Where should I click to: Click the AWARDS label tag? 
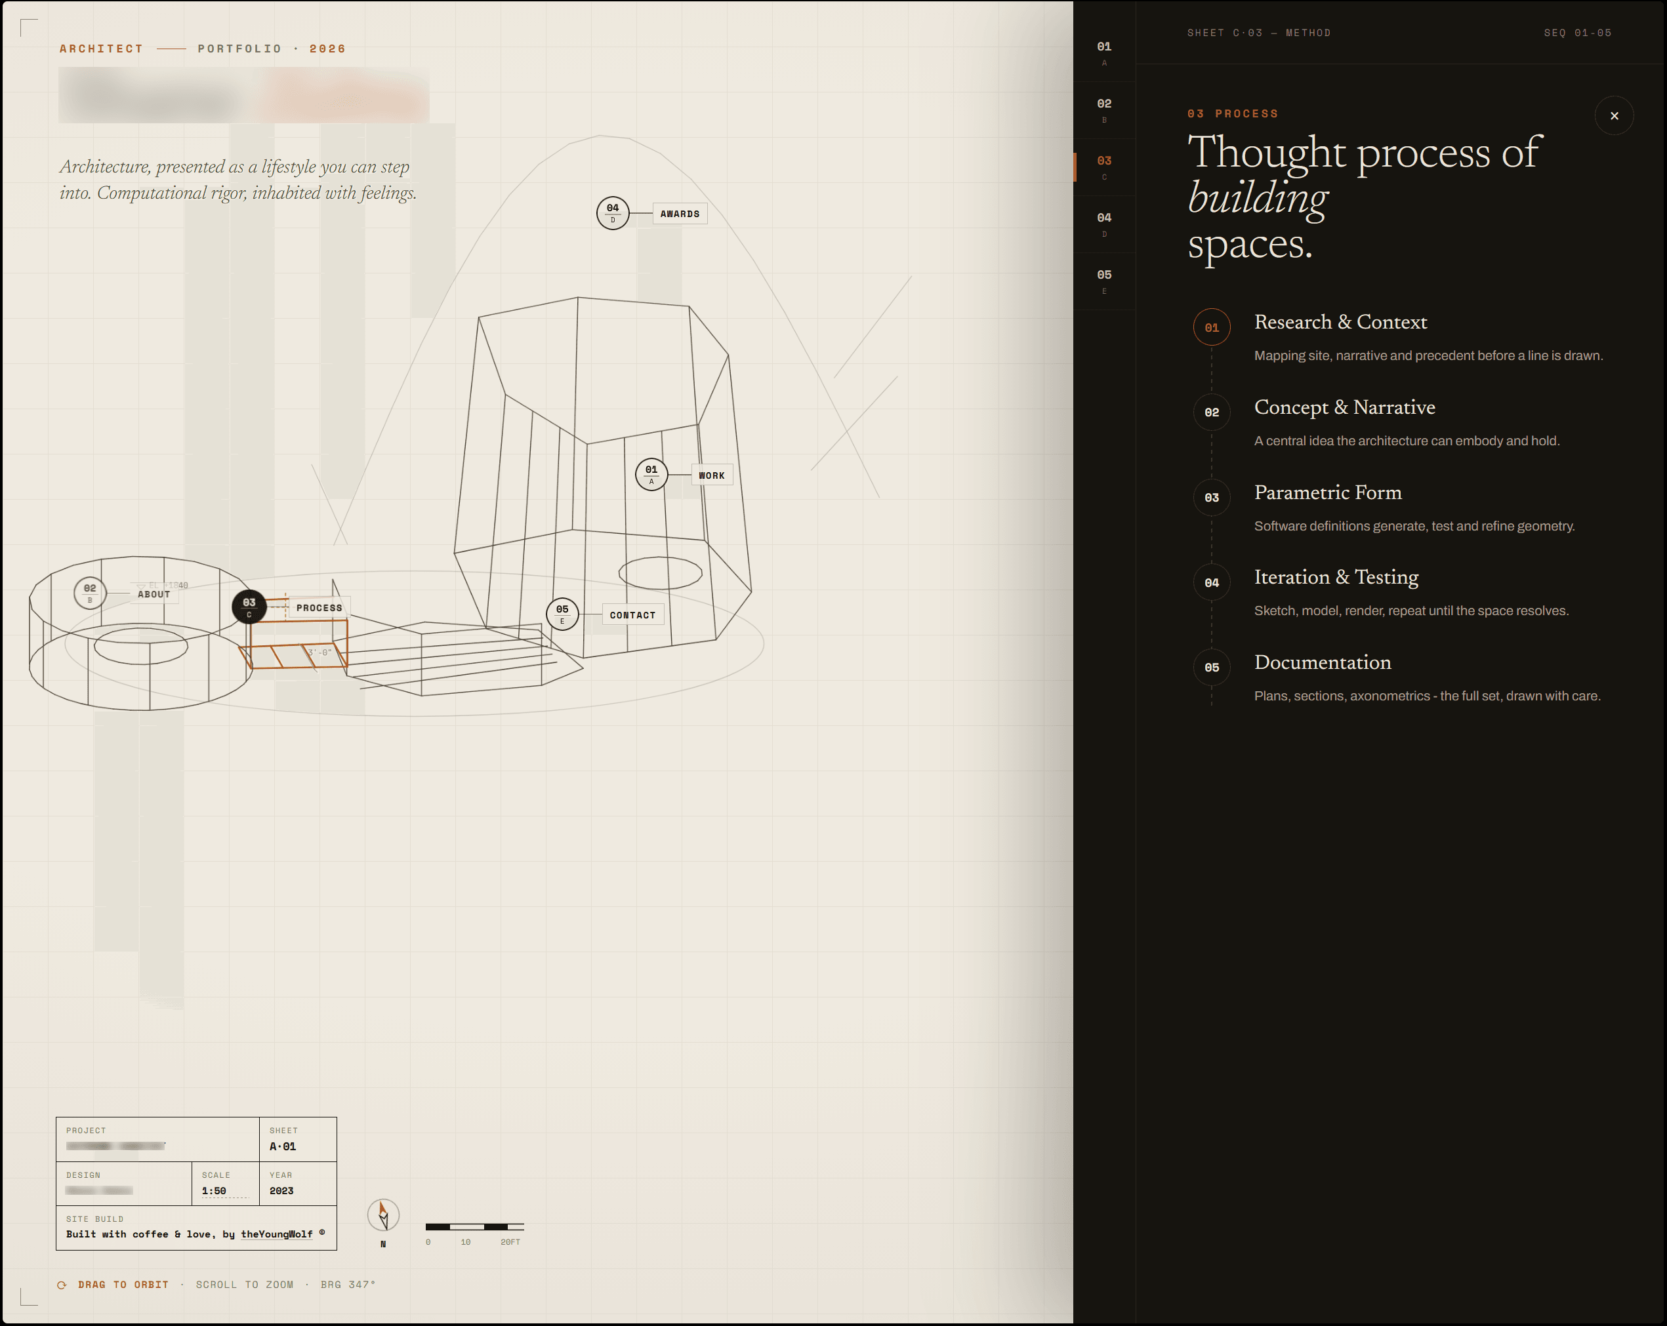coord(680,214)
